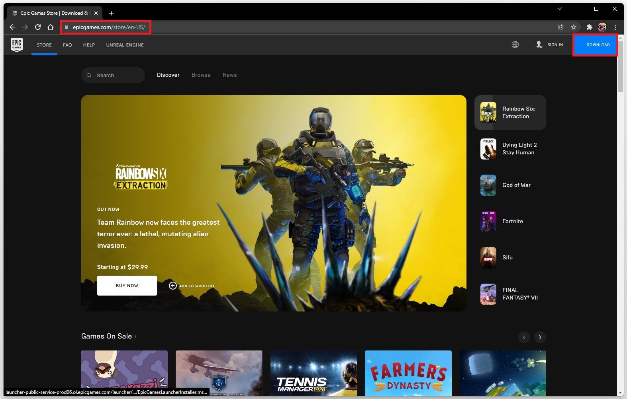Image resolution: width=627 pixels, height=399 pixels.
Task: Click the store Search field
Action: [x=114, y=75]
